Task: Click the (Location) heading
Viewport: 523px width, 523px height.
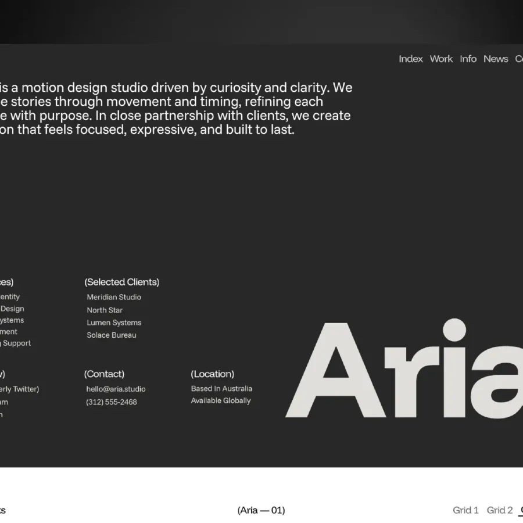Action: 213,374
